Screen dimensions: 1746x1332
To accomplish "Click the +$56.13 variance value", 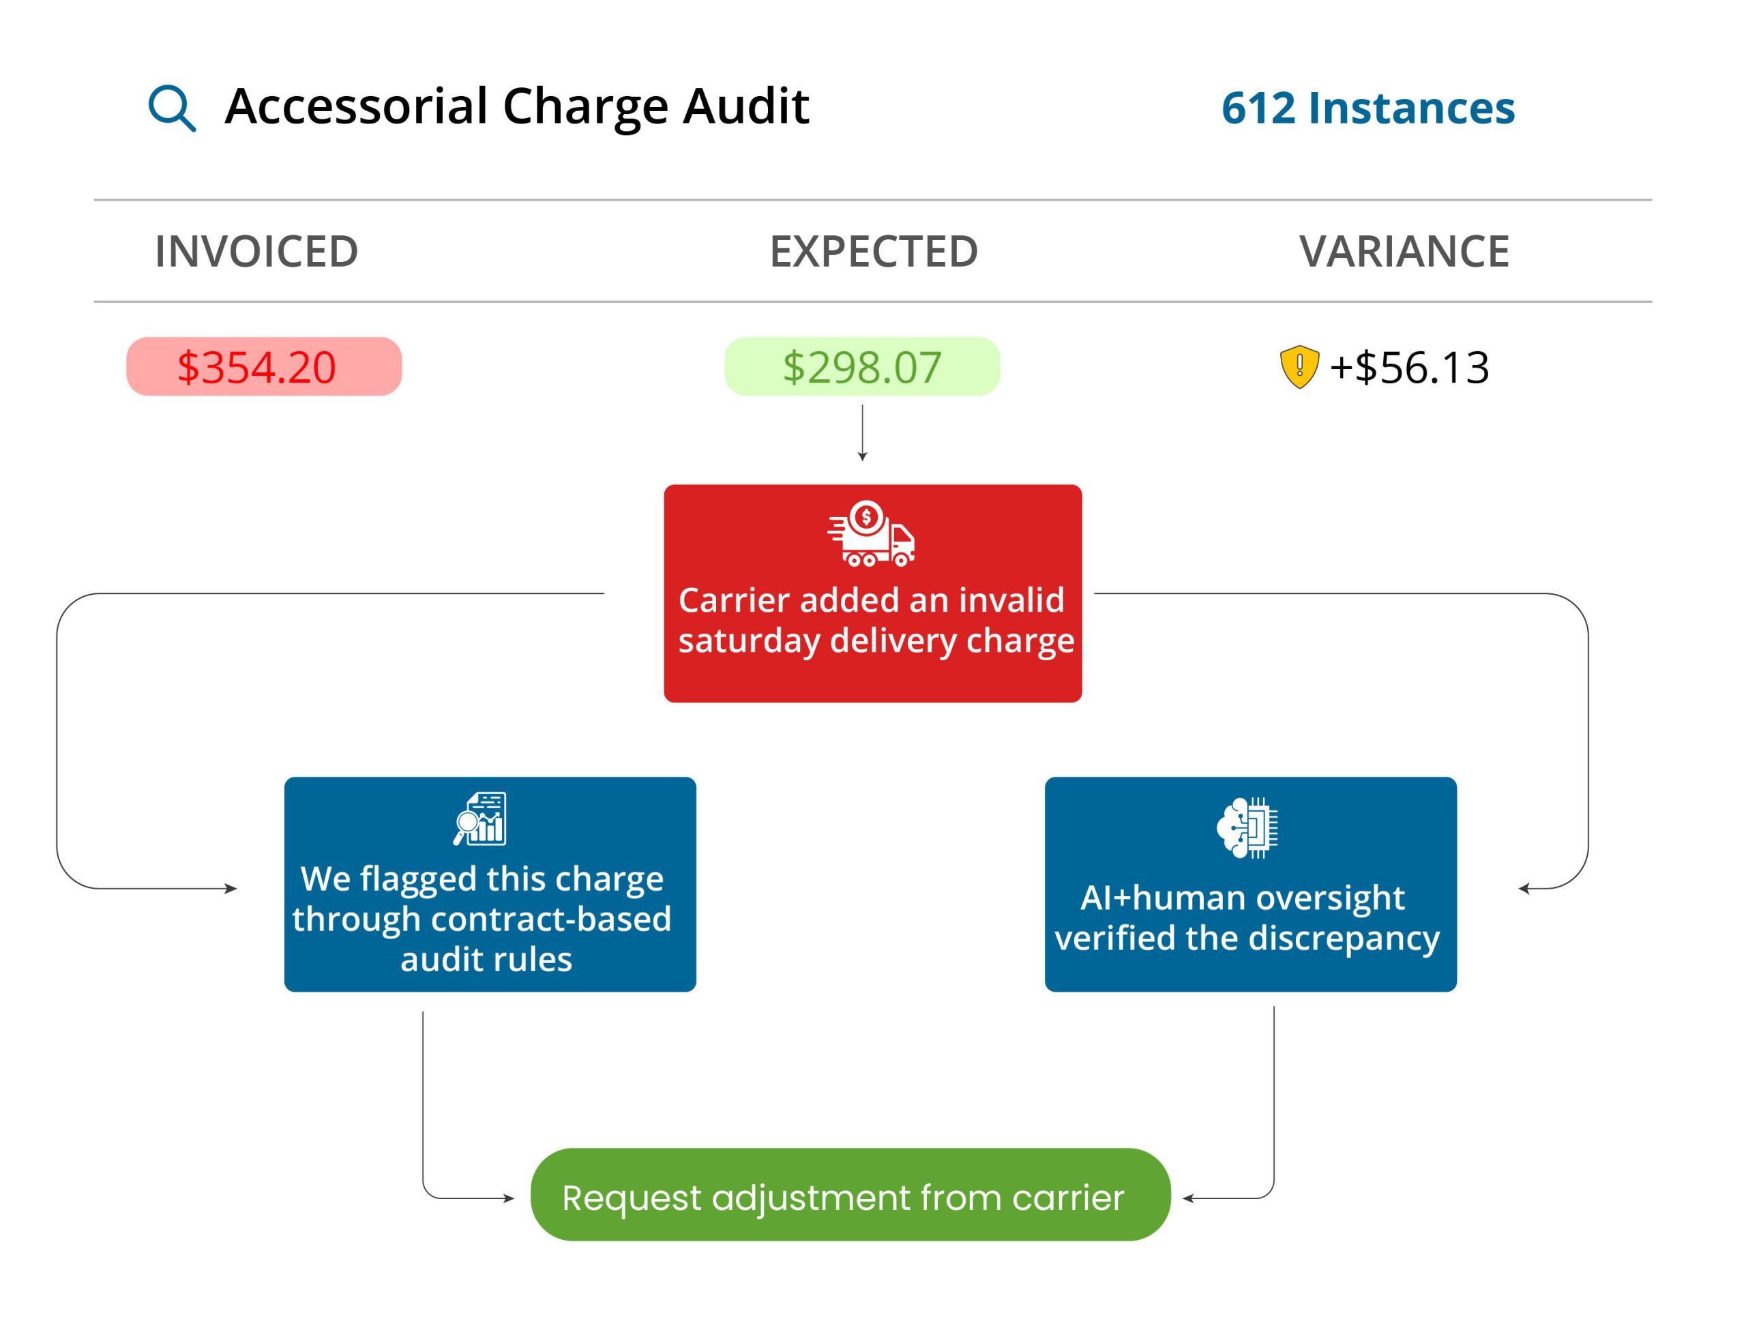I will 1409,368.
